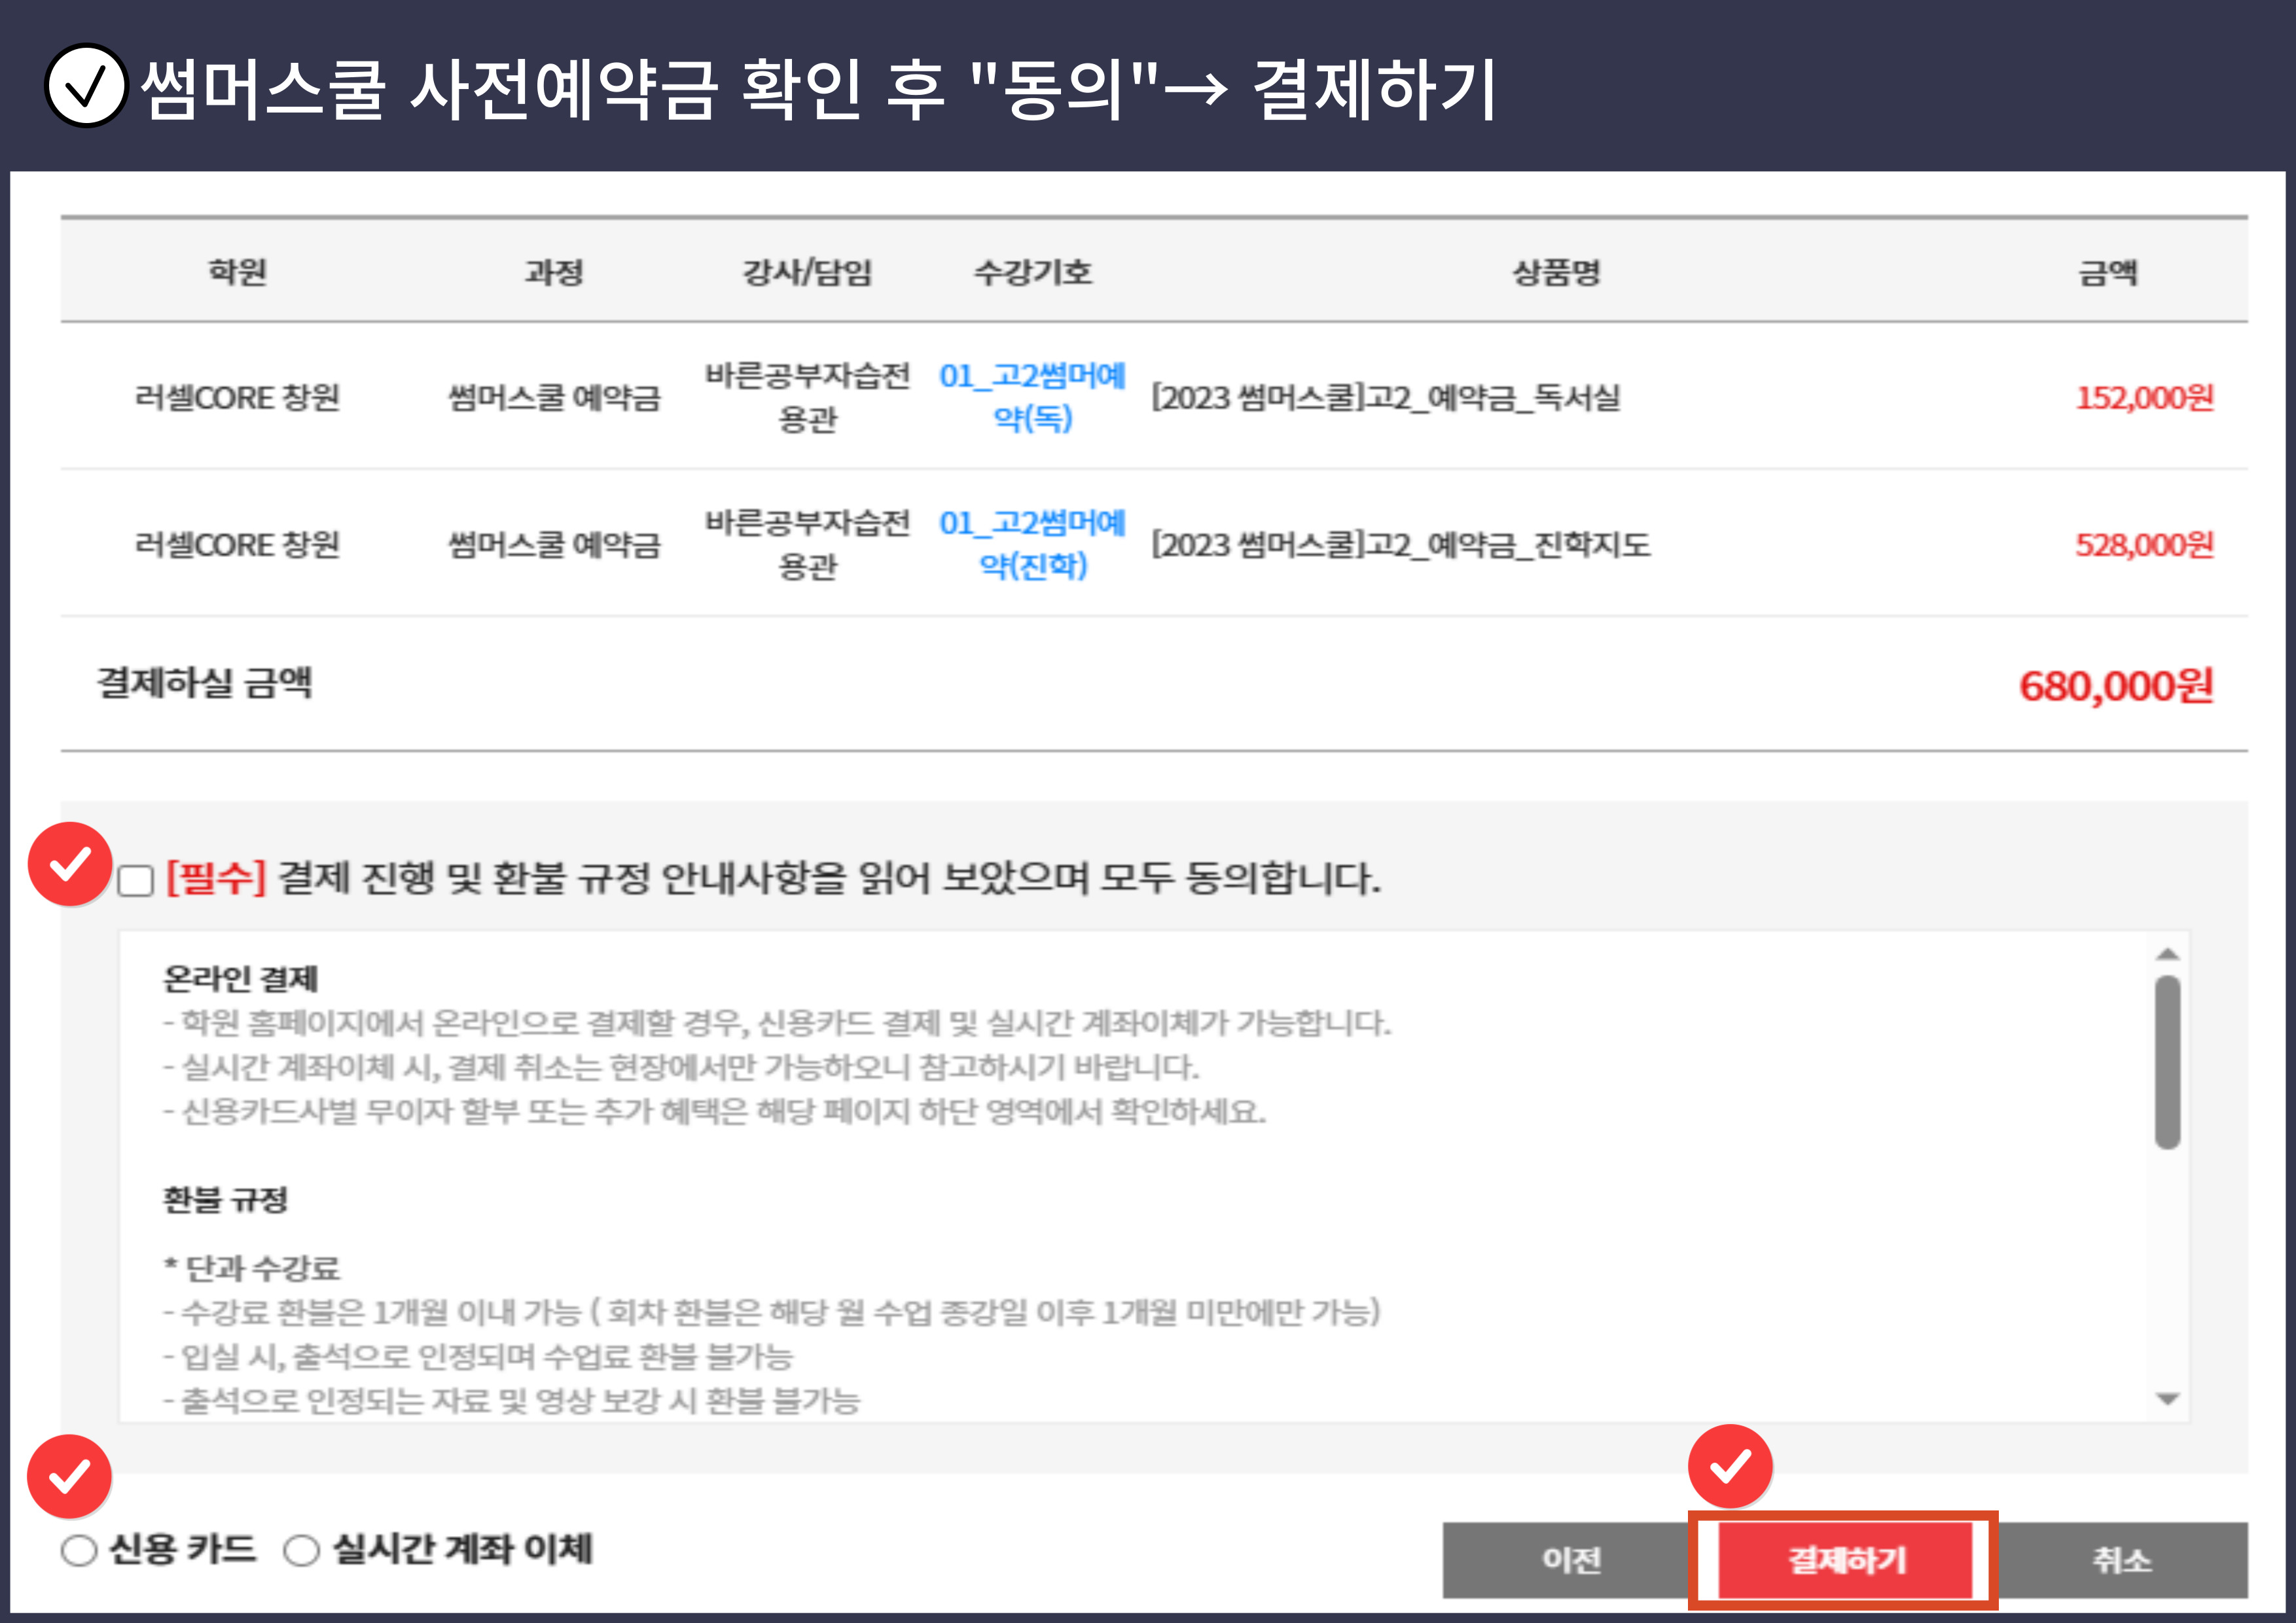
Task: Click 썸머스쿨 예약금 in the 독서실 row
Action: coord(554,398)
